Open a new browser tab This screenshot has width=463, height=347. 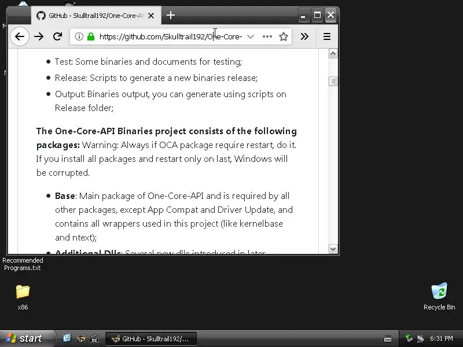[x=171, y=15]
